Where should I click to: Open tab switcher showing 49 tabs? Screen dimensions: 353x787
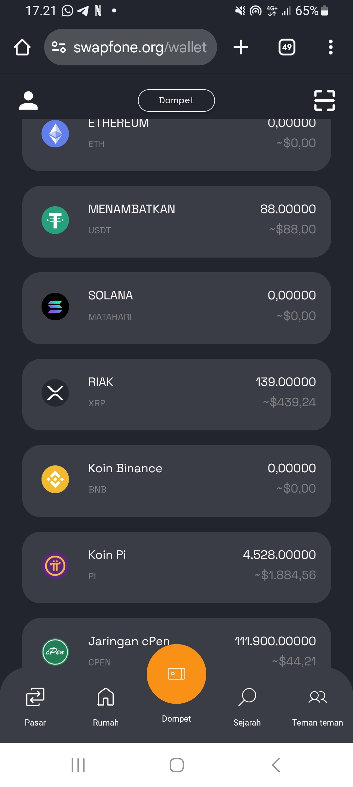(287, 47)
